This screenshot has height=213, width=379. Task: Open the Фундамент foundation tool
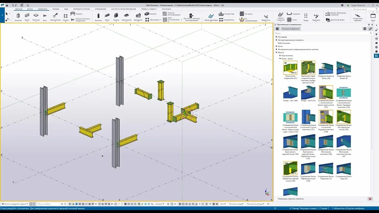pos(138,17)
